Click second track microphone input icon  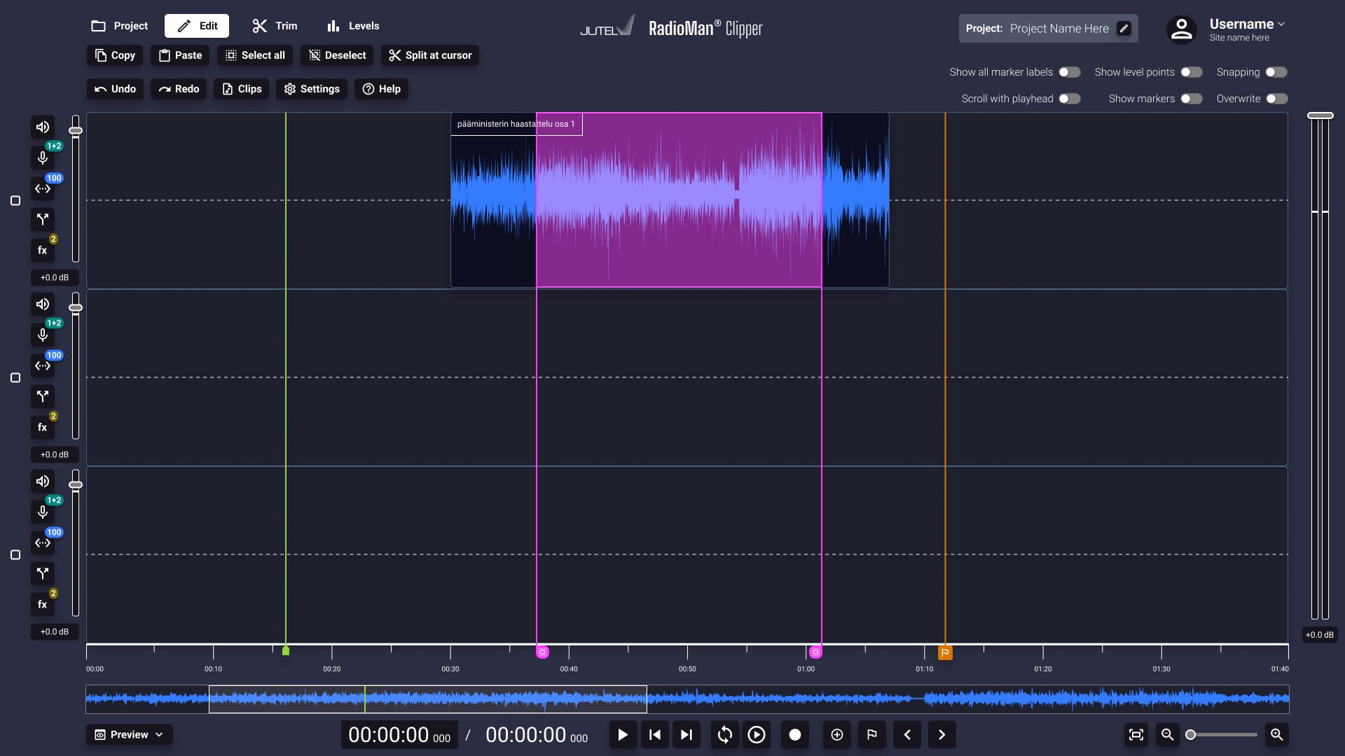point(43,335)
